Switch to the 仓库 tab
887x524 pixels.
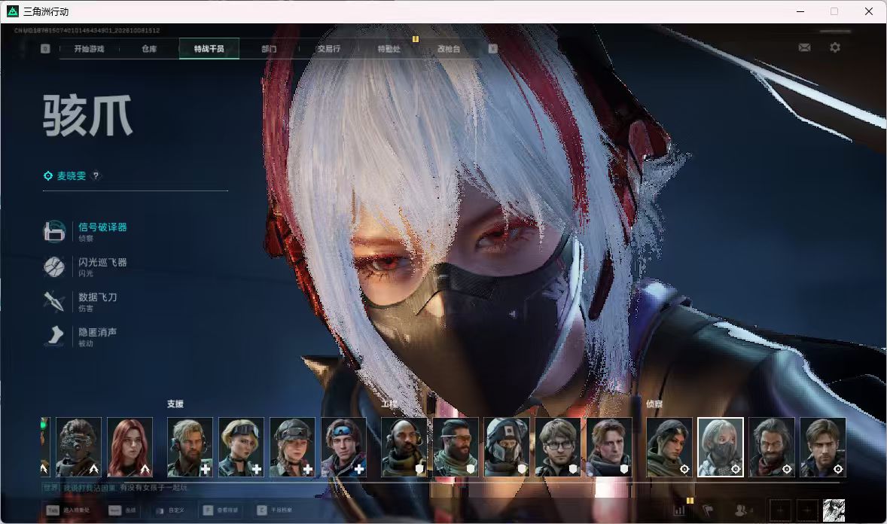coord(149,49)
